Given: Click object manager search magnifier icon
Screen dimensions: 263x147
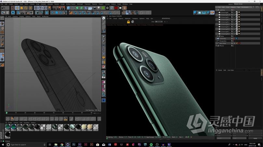Looking at the screenshot, I should coord(252,7).
